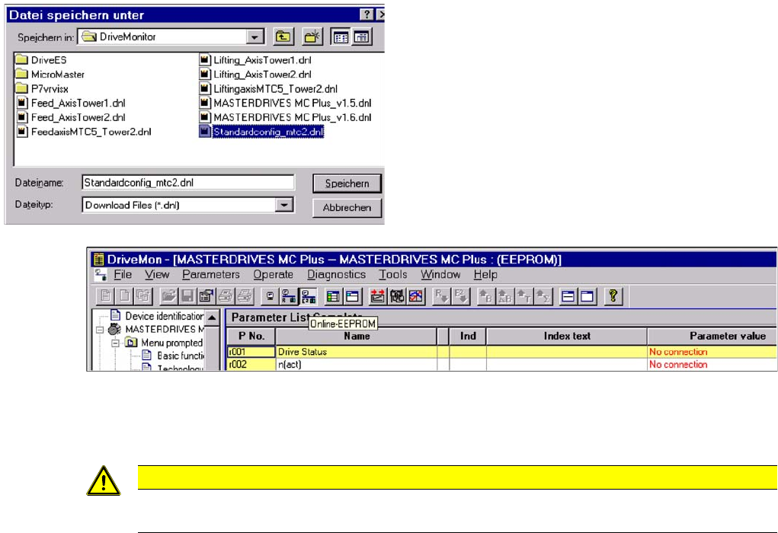The height and width of the screenshot is (533, 778).
Task: Select the Online-RAM toolbar icon
Action: (289, 296)
